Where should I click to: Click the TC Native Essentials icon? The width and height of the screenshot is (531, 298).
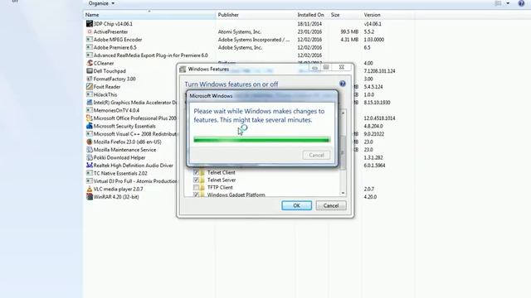(90, 173)
